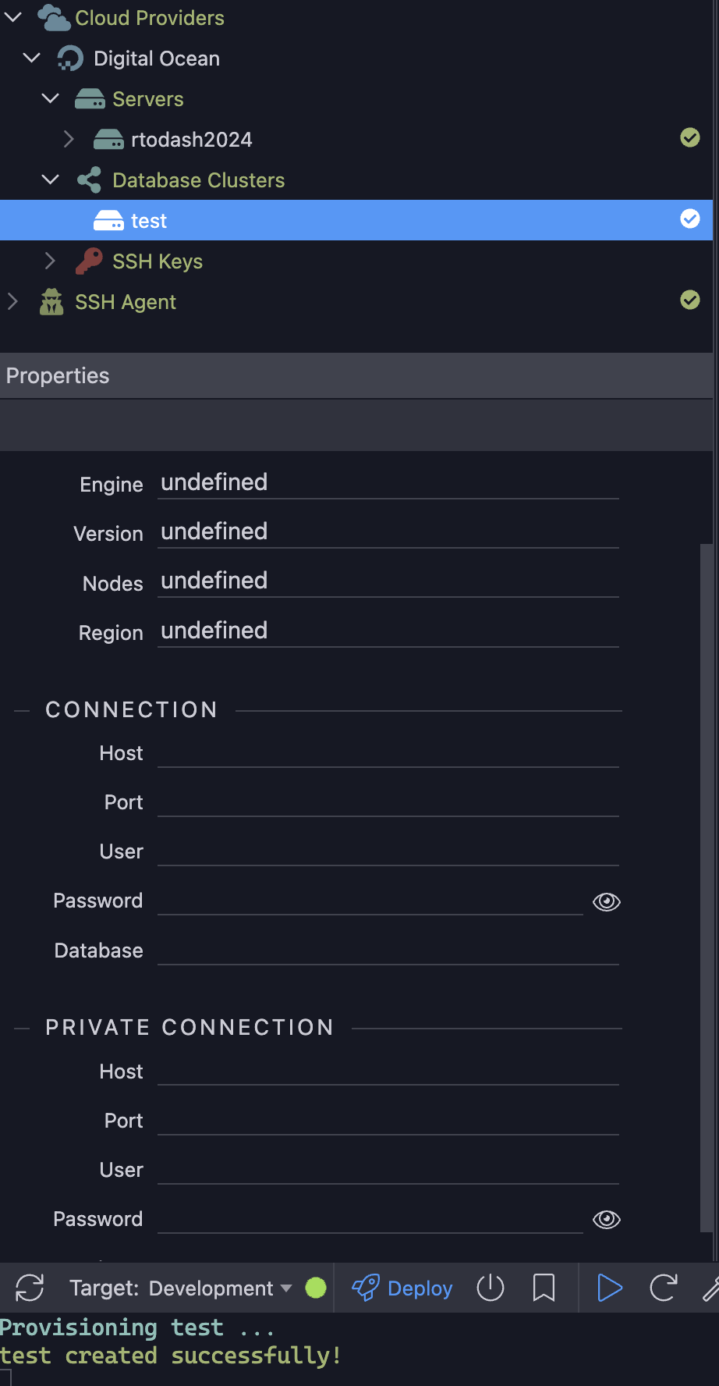Click the Digital Ocean logo icon
The height and width of the screenshot is (1386, 719).
point(70,59)
